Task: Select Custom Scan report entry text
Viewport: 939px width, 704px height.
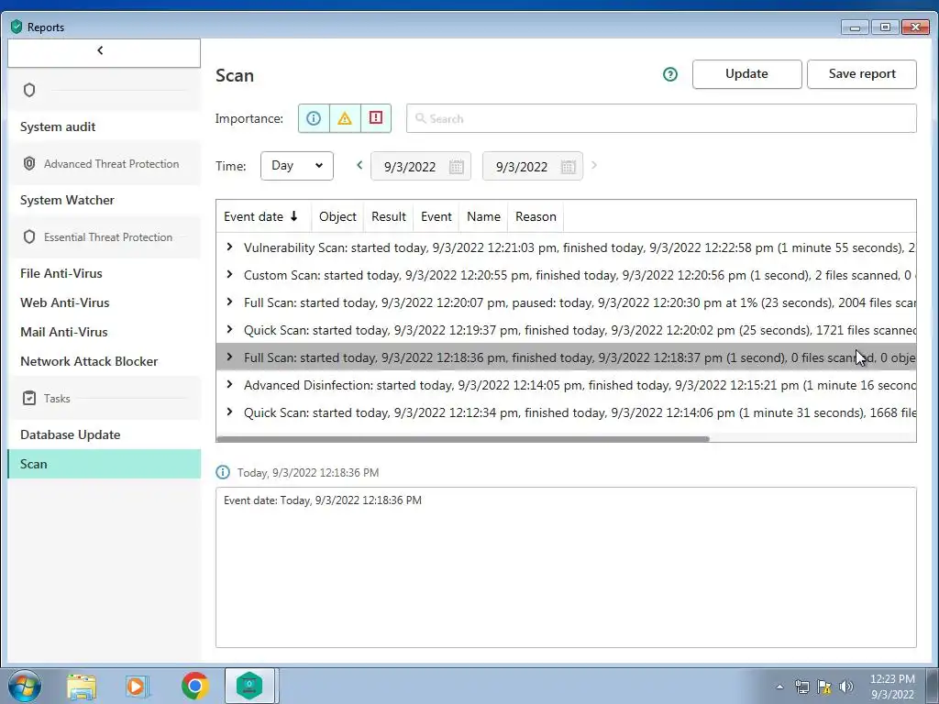Action: point(578,275)
